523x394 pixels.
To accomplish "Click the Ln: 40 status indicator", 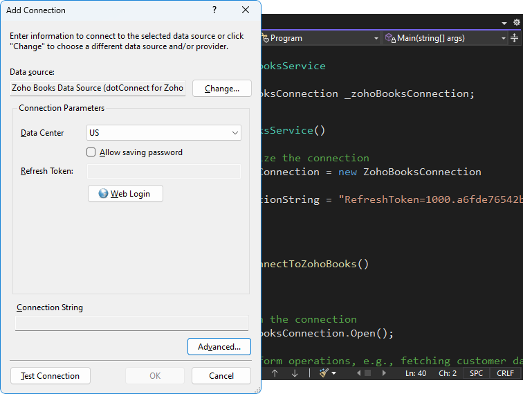I will pyautogui.click(x=416, y=373).
